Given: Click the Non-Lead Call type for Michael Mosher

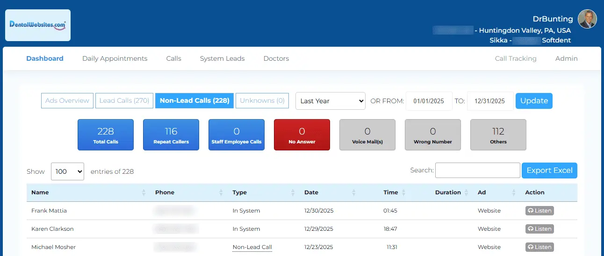Looking at the screenshot, I should click(x=252, y=247).
